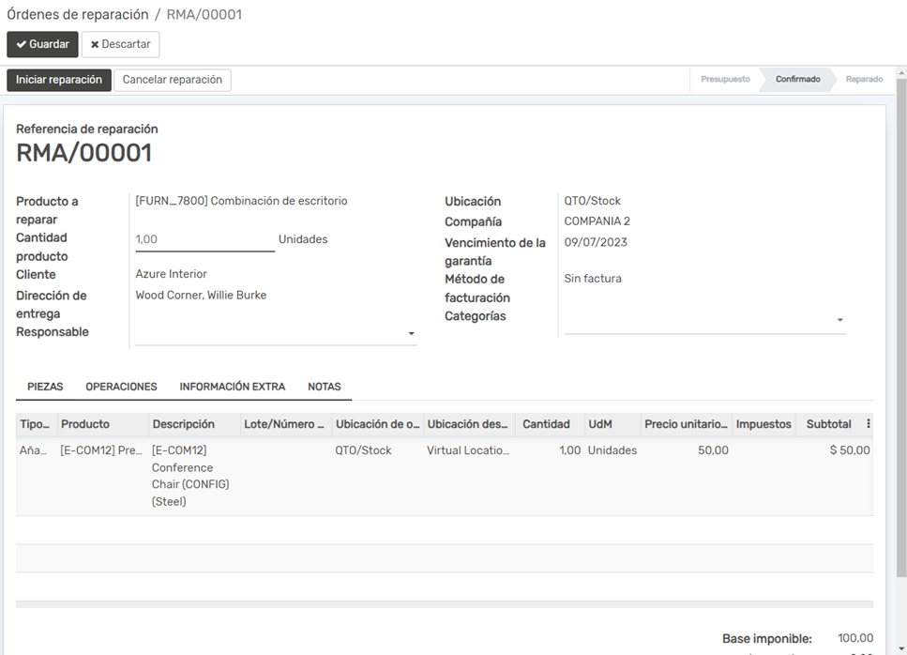Image resolution: width=907 pixels, height=655 pixels.
Task: Sort table by Producto column header
Action: [85, 424]
